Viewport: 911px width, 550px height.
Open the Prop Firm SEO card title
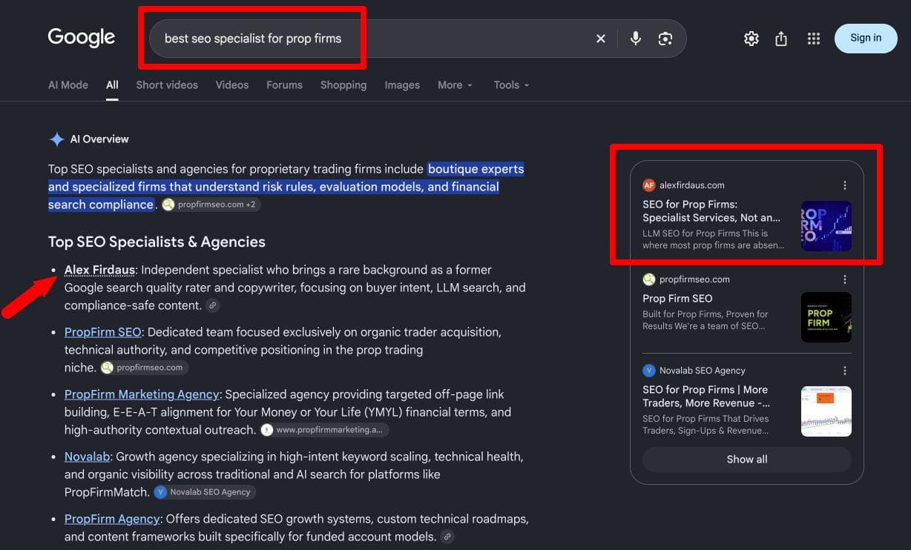point(677,299)
